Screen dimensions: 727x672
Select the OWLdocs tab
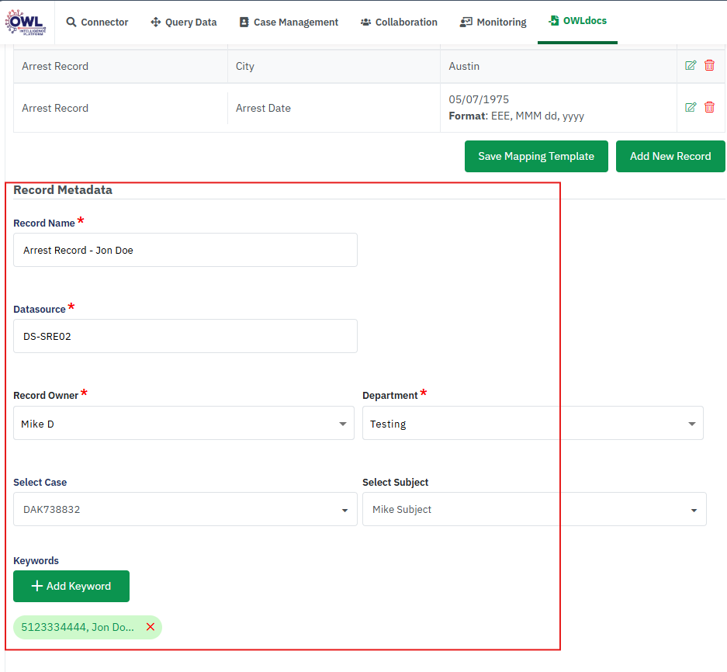tap(577, 21)
